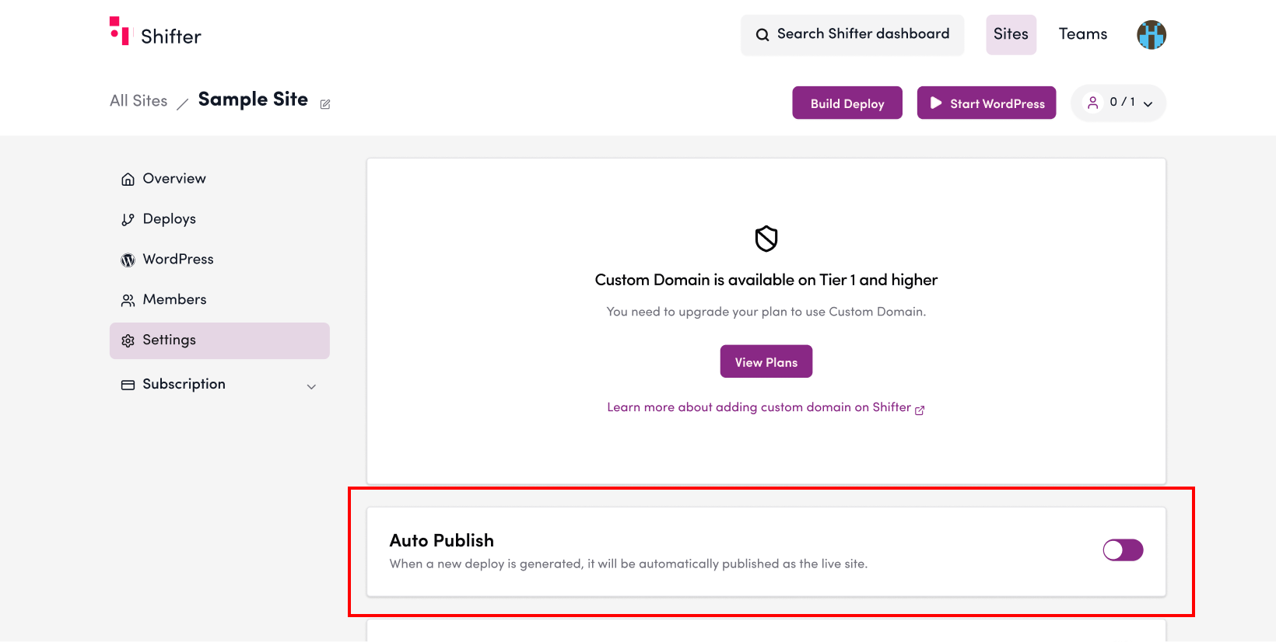Select WordPress in the sidebar

pos(219,260)
